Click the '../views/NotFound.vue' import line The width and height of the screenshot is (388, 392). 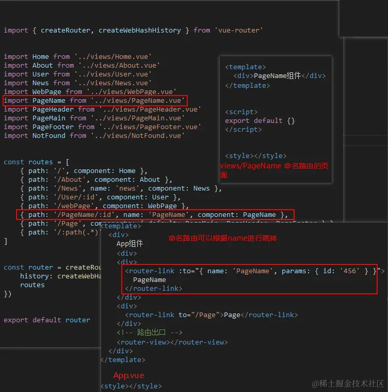(x=94, y=135)
